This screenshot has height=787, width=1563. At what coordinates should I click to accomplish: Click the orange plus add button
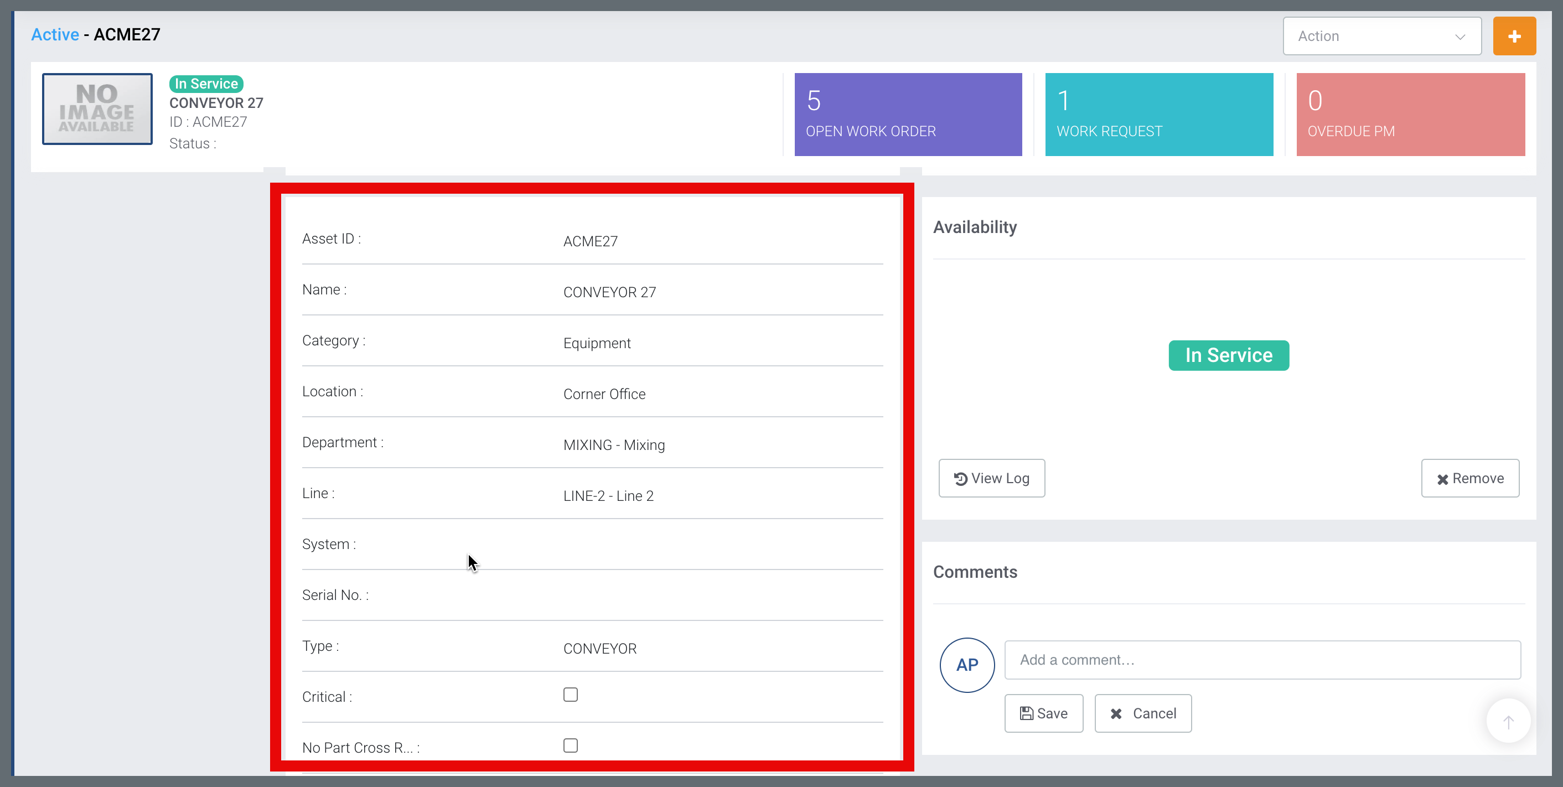pyautogui.click(x=1514, y=37)
